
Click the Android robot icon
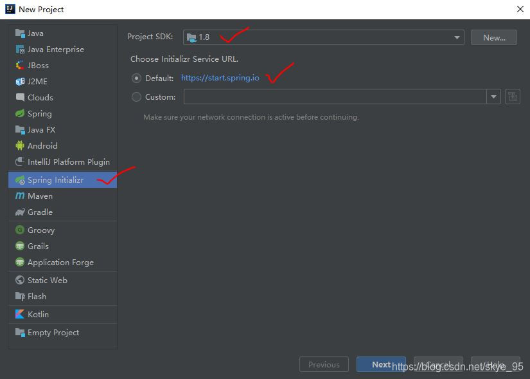tap(20, 145)
